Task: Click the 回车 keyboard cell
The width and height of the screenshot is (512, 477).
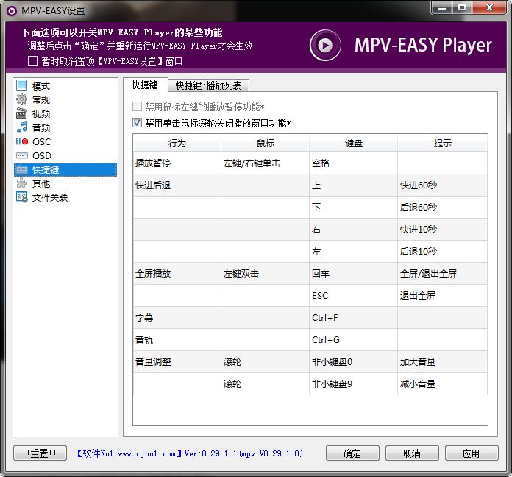Action: click(354, 273)
